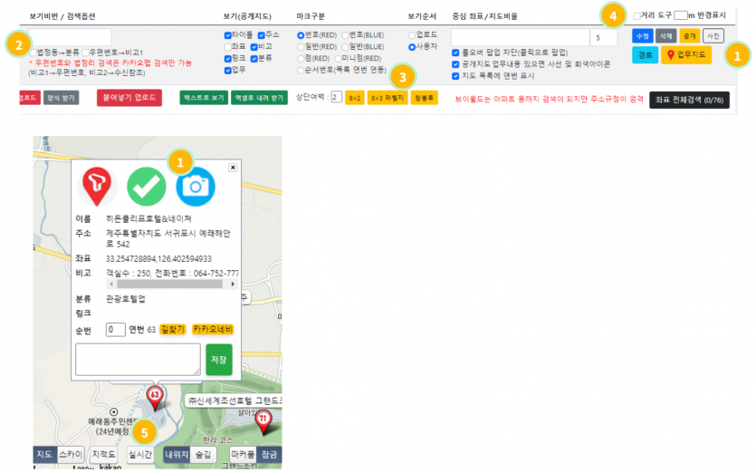Viewport: 756px width, 473px height.
Task: Toggle the 거리 도구 checkbox
Action: [x=636, y=15]
